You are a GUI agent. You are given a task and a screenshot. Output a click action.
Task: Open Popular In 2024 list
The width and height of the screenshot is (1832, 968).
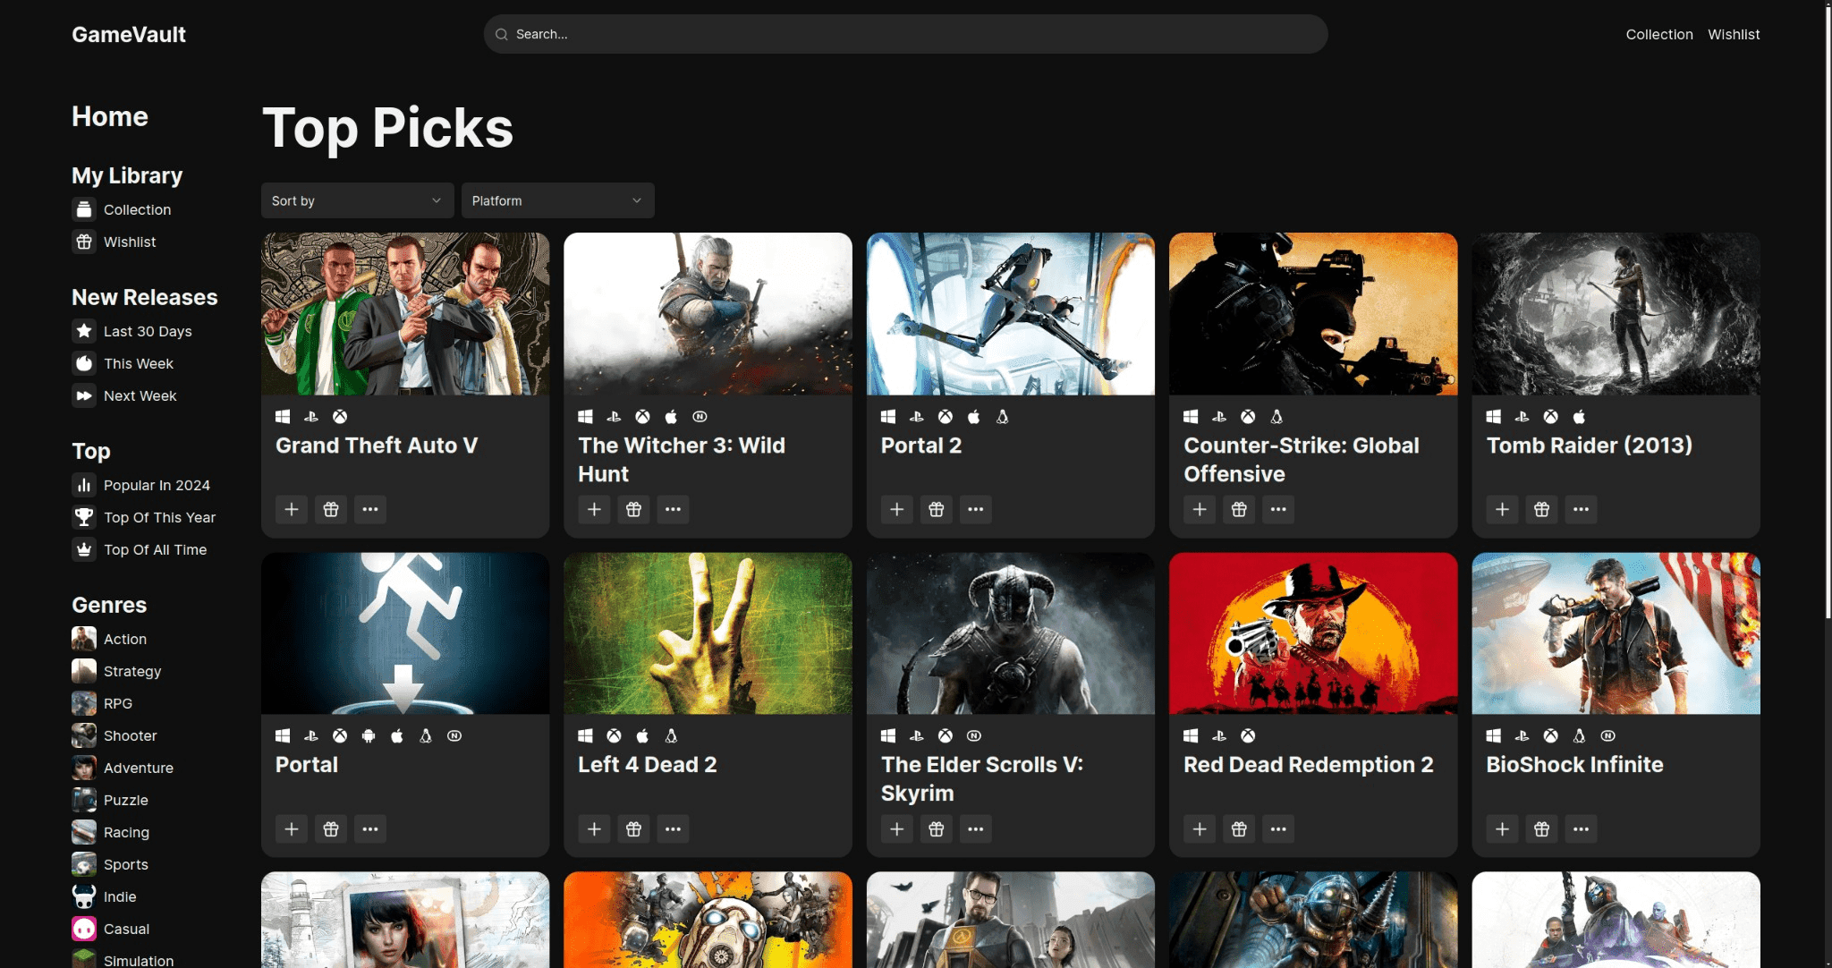tap(157, 485)
